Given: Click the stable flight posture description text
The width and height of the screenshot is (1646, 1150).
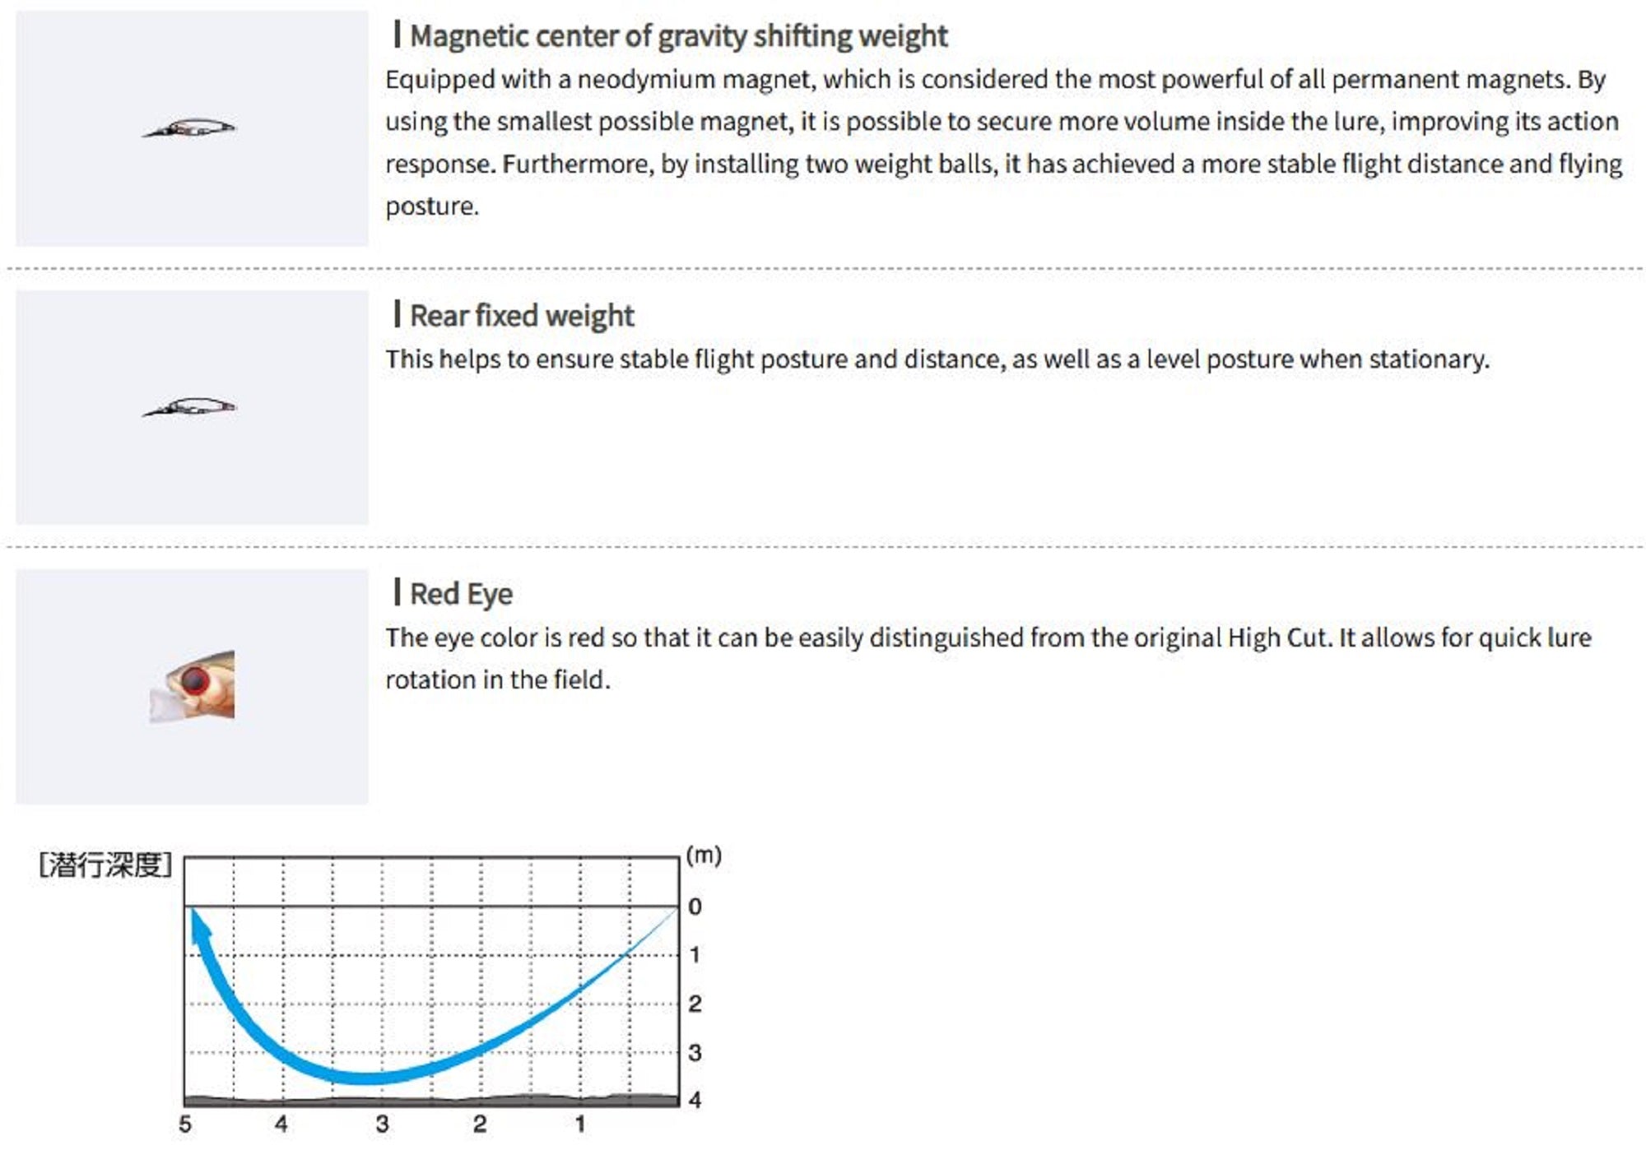Looking at the screenshot, I should tap(937, 359).
